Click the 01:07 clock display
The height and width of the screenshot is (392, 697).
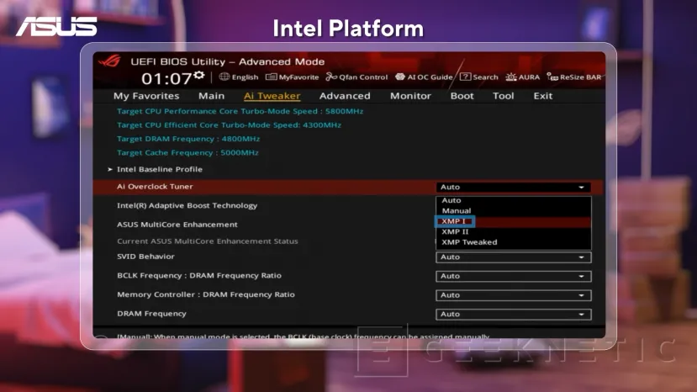tap(166, 79)
